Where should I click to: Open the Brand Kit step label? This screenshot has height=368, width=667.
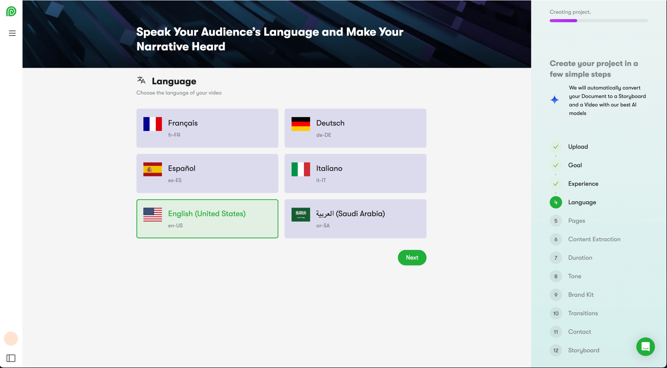[581, 295]
